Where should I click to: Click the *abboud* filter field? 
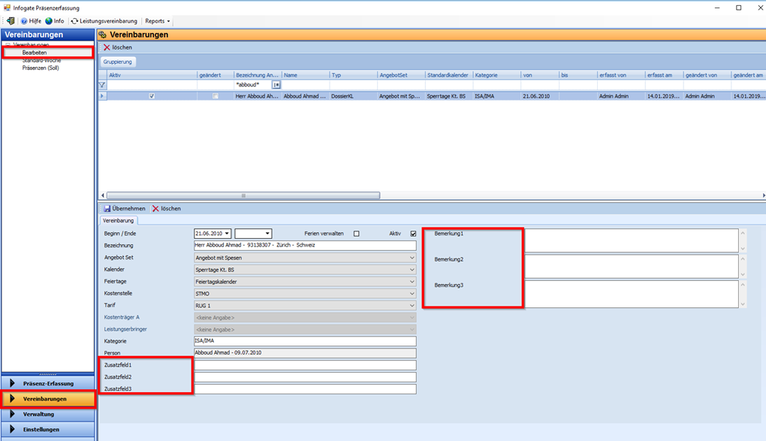pos(252,85)
